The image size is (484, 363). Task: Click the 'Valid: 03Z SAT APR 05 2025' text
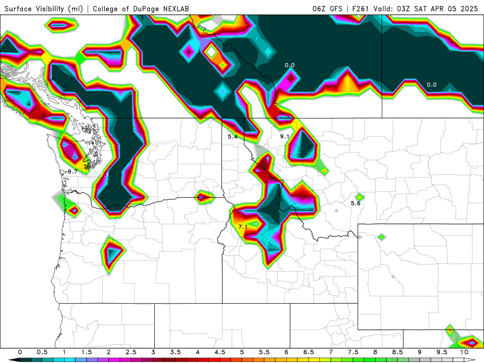[425, 8]
